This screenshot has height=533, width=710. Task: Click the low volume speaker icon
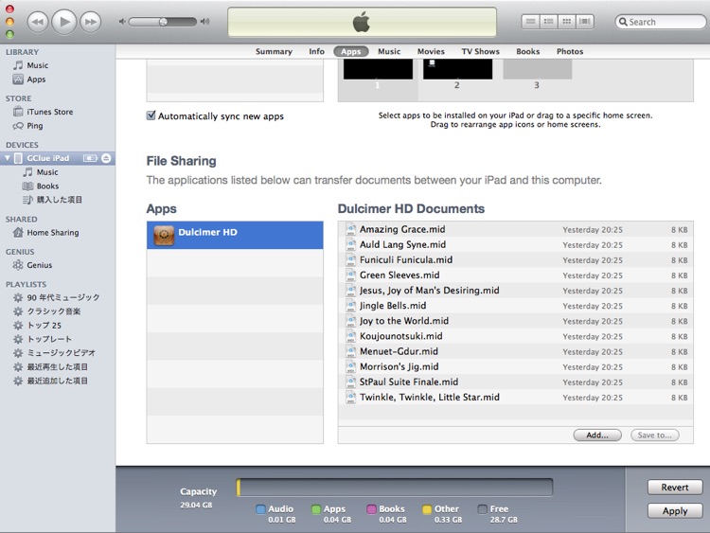[x=122, y=21]
